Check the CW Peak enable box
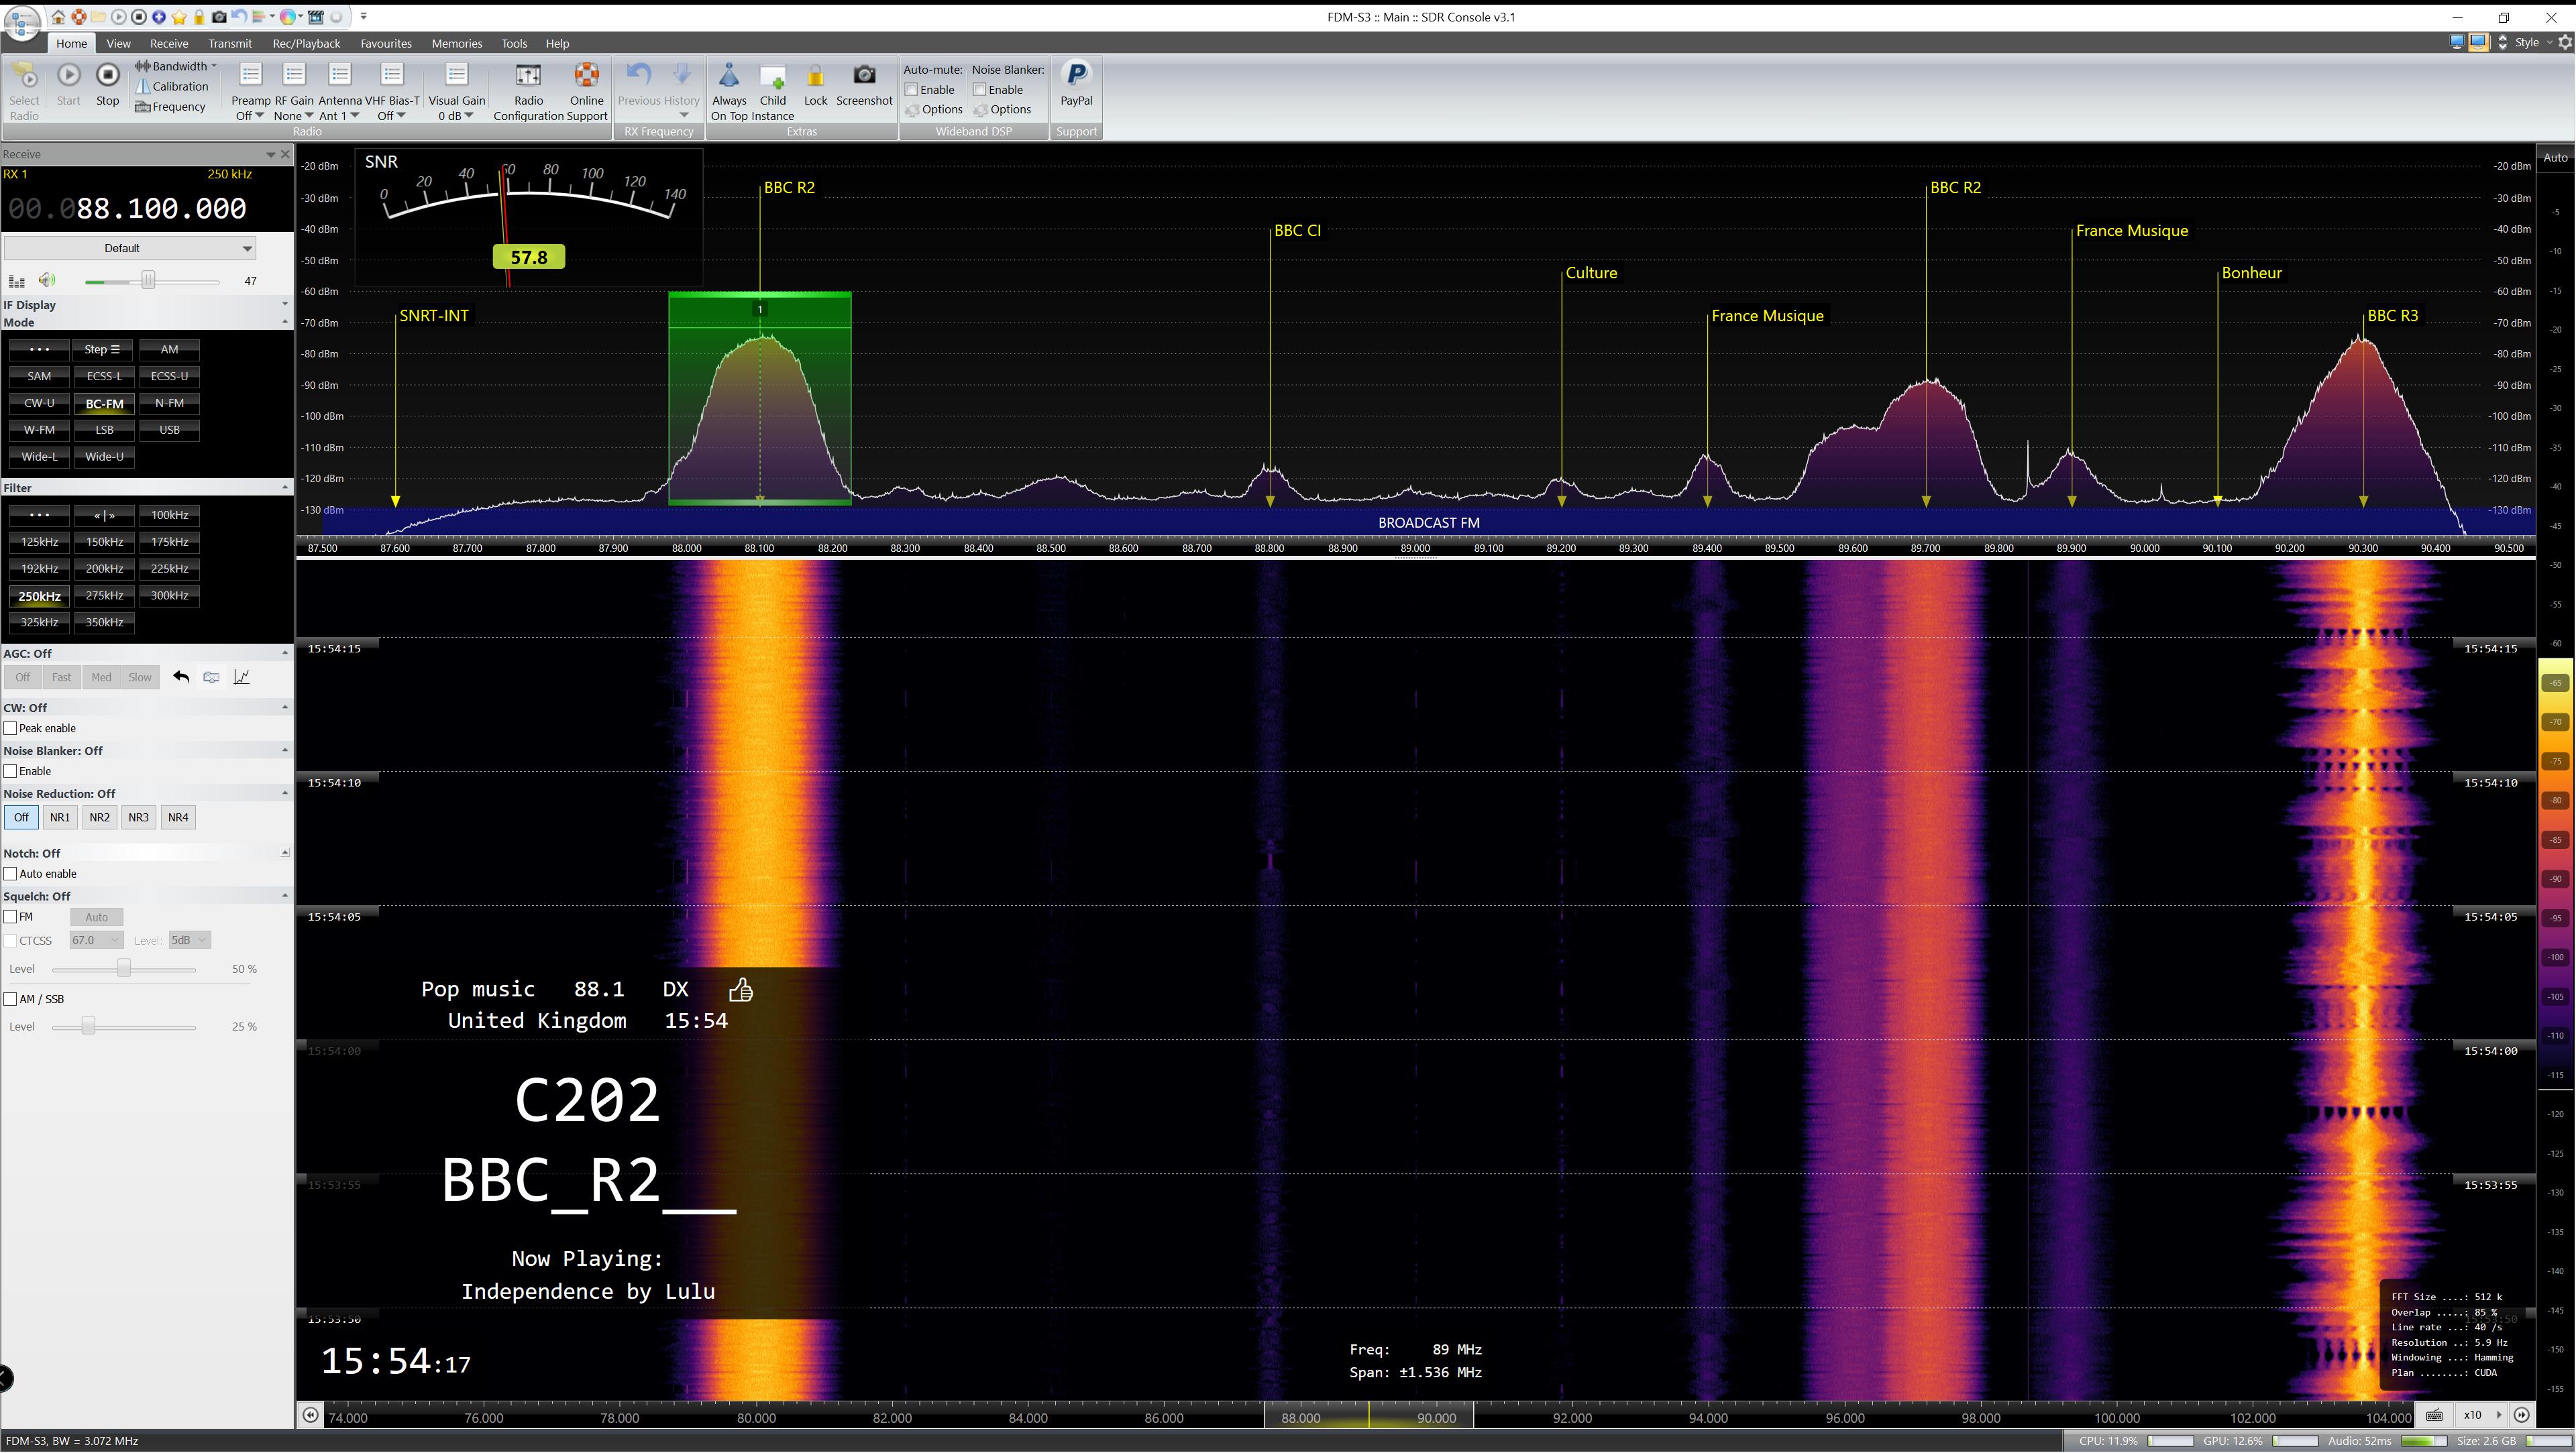Image resolution: width=2576 pixels, height=1453 pixels. click(x=11, y=728)
